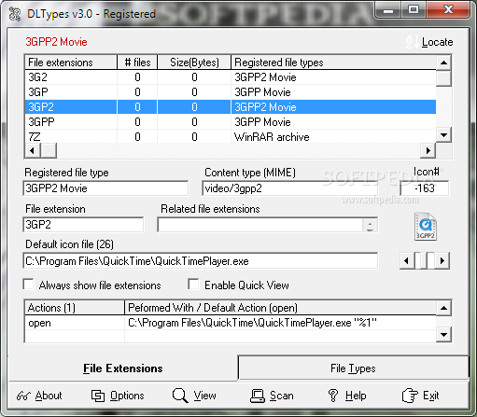
Task: Switch to the File Types tab
Action: coord(353,368)
